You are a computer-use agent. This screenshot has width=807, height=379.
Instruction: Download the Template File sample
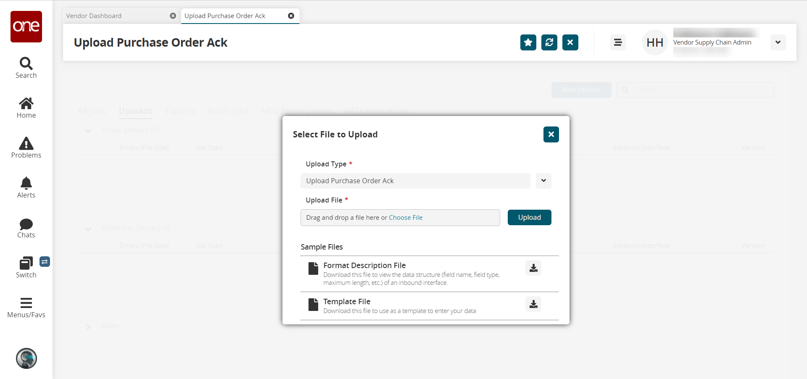(x=533, y=304)
